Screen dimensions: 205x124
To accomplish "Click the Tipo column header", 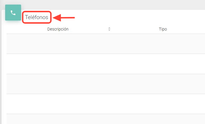I will pyautogui.click(x=163, y=29).
